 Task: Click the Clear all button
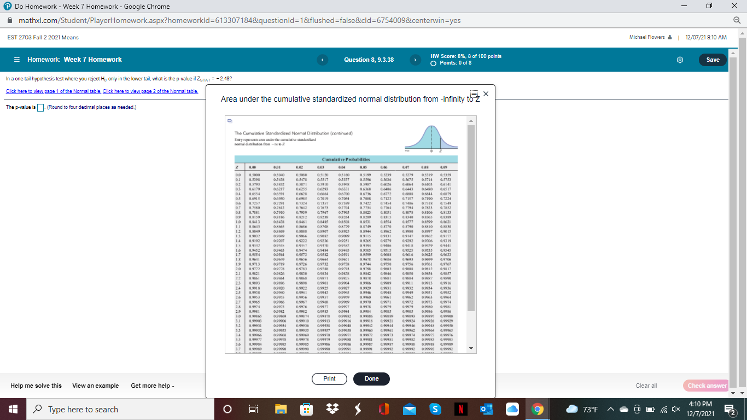click(646, 386)
